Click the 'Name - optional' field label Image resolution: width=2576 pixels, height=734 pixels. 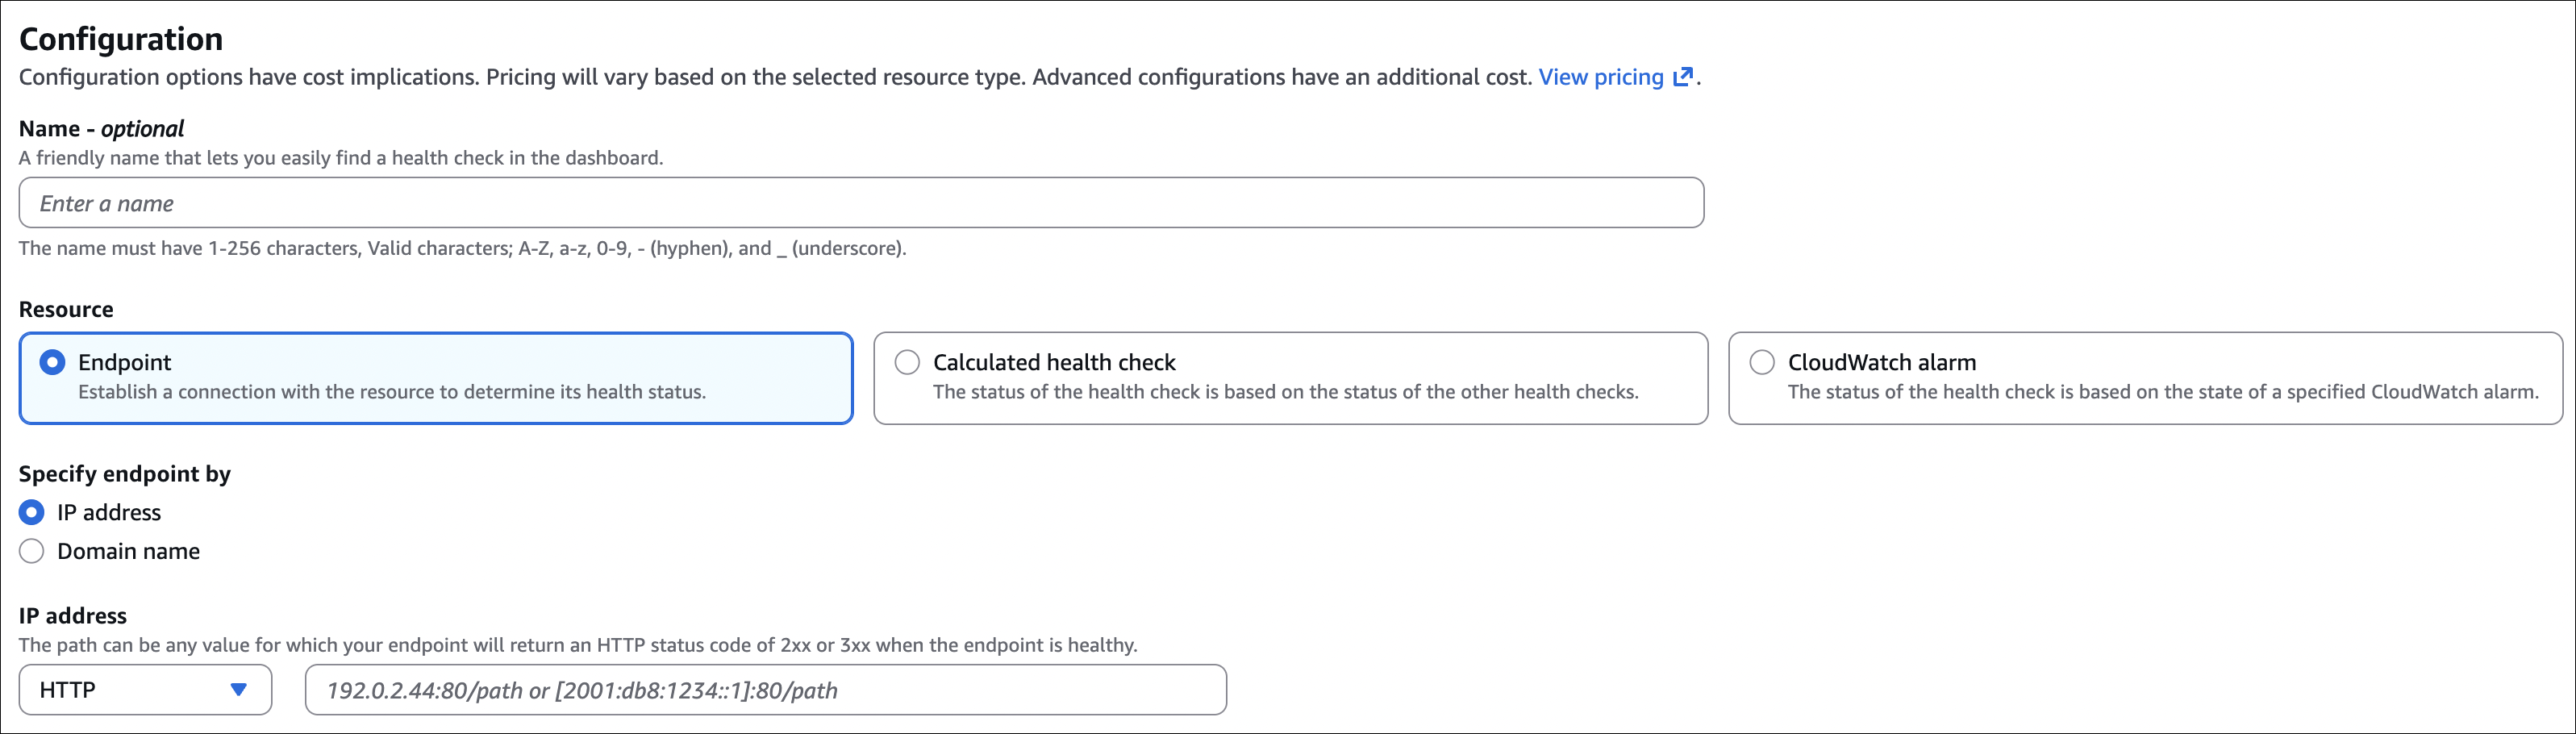[101, 129]
